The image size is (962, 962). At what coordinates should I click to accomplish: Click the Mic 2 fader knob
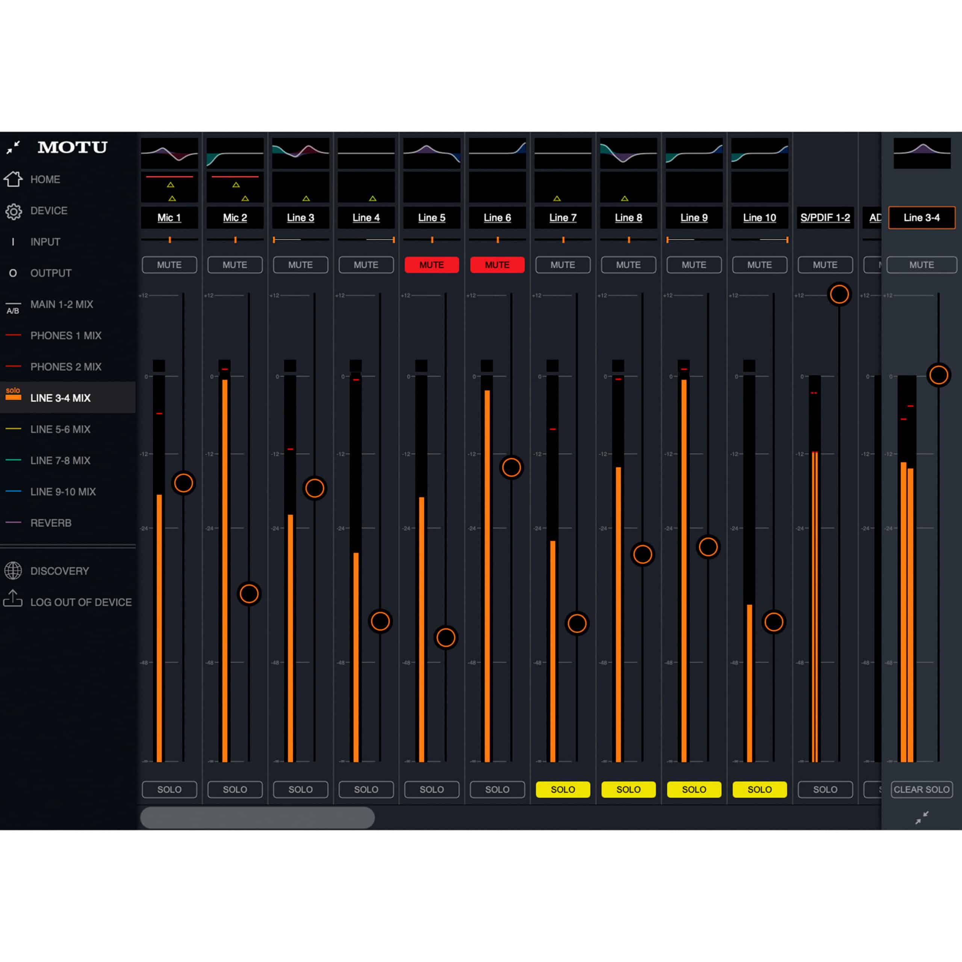(x=249, y=593)
